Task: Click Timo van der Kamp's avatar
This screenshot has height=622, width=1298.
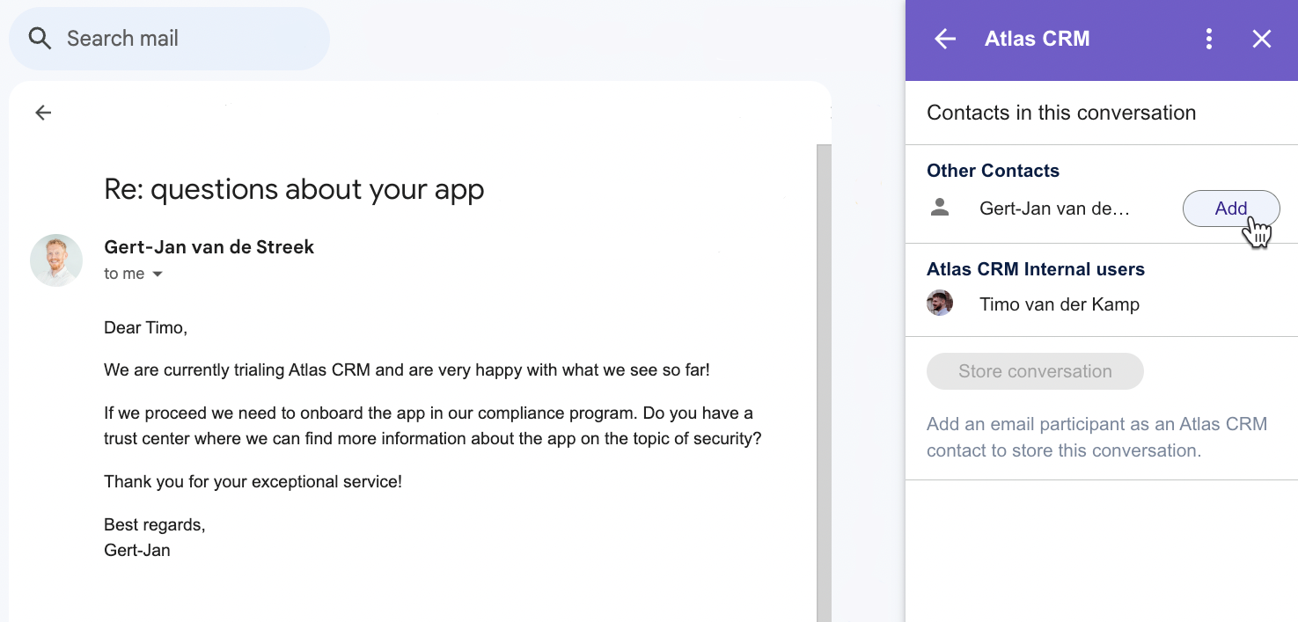Action: point(940,304)
